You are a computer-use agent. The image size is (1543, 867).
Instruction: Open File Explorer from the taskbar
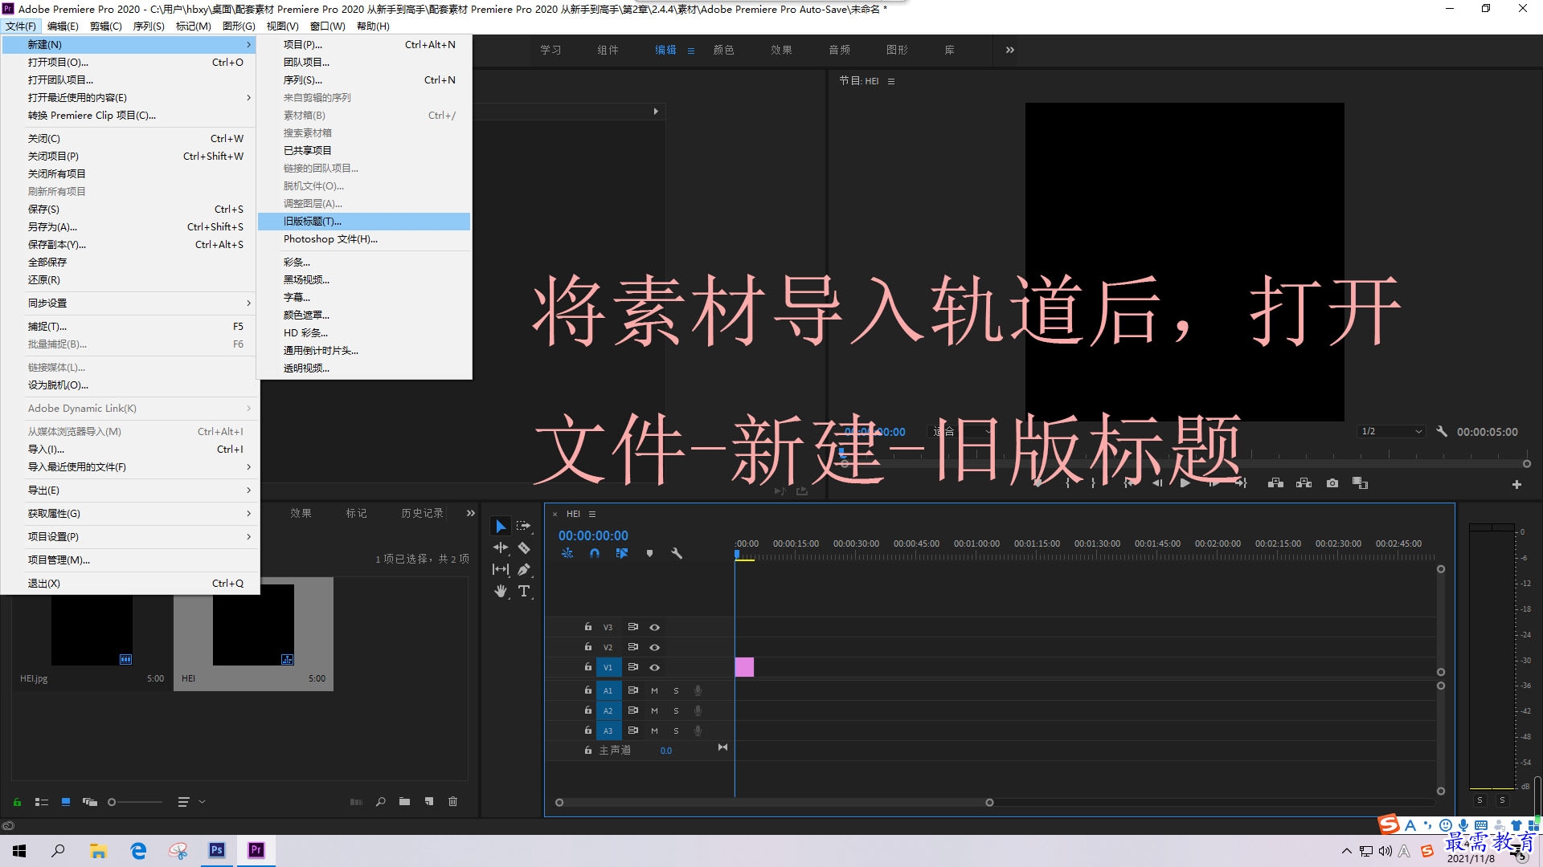(x=98, y=850)
